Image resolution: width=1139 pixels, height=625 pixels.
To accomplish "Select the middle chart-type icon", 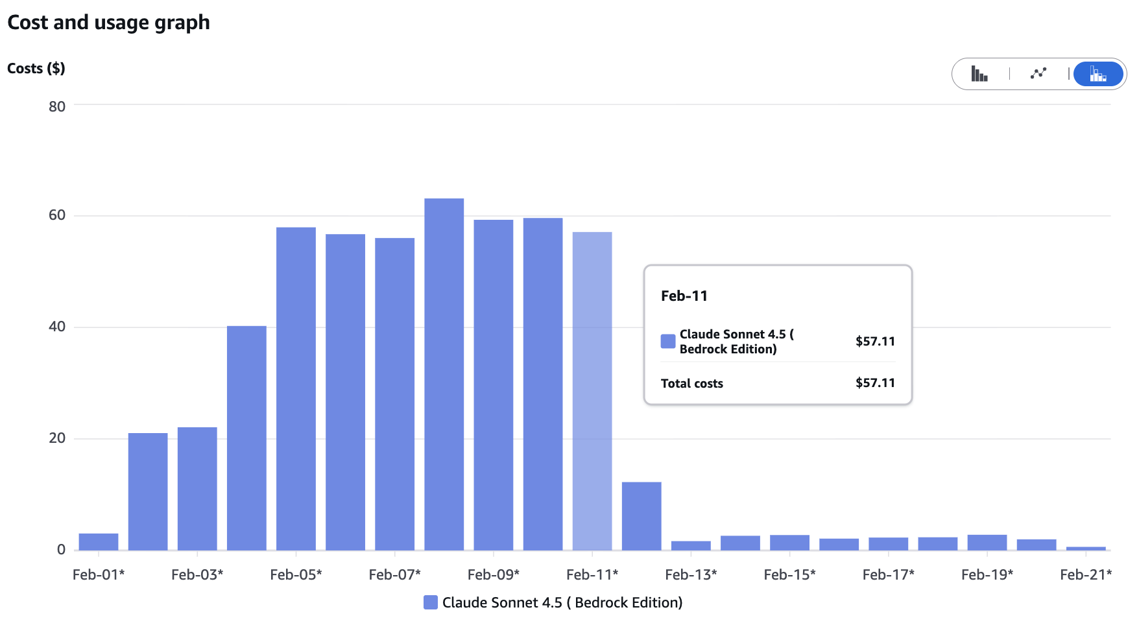I will click(x=1038, y=73).
